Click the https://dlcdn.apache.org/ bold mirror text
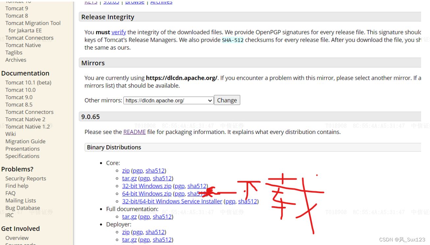The height and width of the screenshot is (245, 430). (181, 78)
